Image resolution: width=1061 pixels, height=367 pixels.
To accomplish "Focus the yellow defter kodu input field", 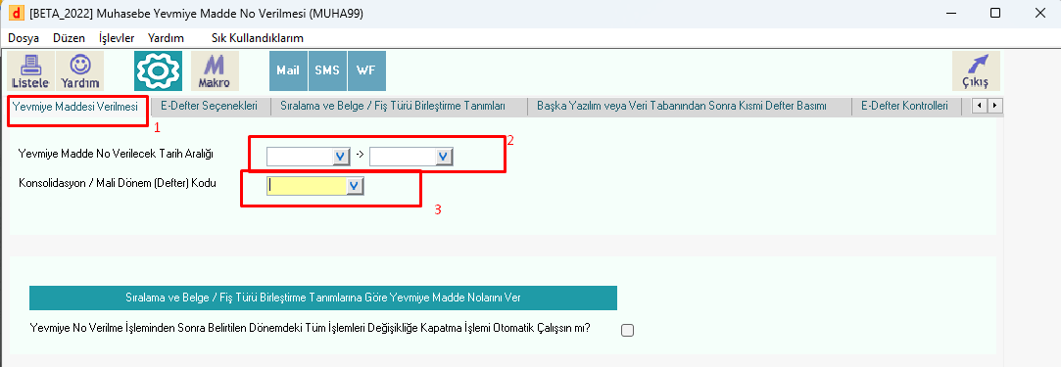I will tap(307, 186).
